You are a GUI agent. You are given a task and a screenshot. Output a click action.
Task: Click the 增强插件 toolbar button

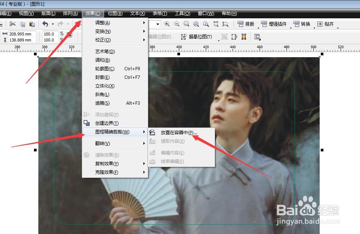274,24
